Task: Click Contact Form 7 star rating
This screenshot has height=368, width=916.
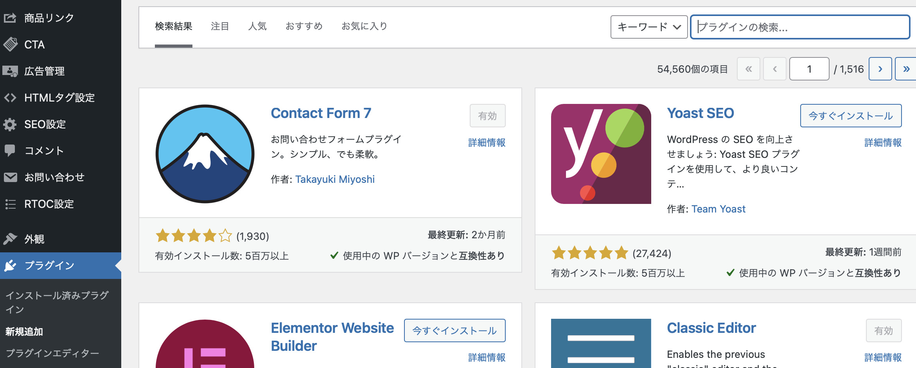Action: 194,236
